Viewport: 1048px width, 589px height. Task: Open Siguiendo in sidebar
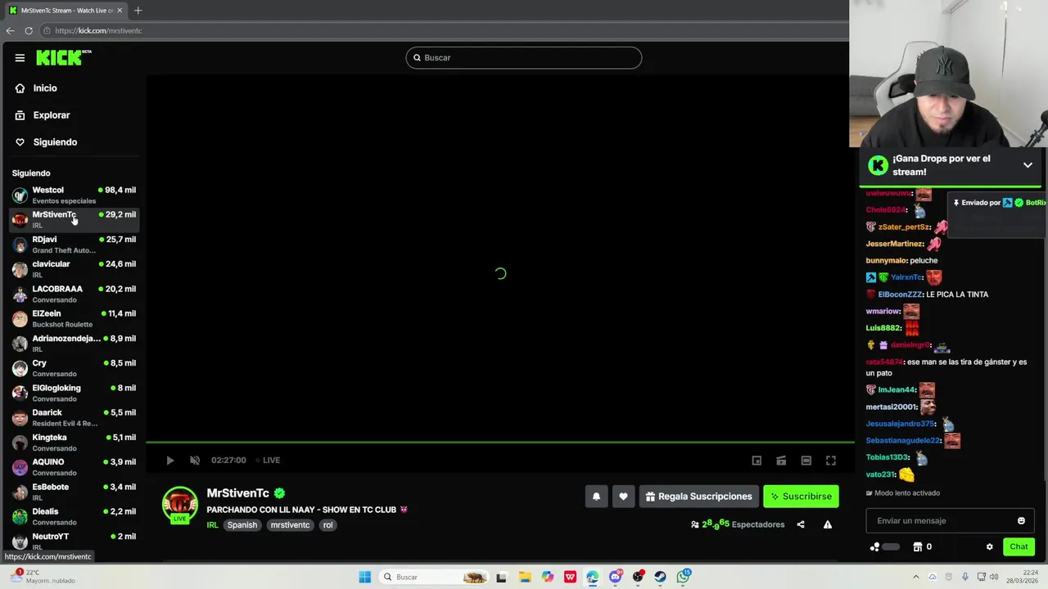pyautogui.click(x=55, y=142)
